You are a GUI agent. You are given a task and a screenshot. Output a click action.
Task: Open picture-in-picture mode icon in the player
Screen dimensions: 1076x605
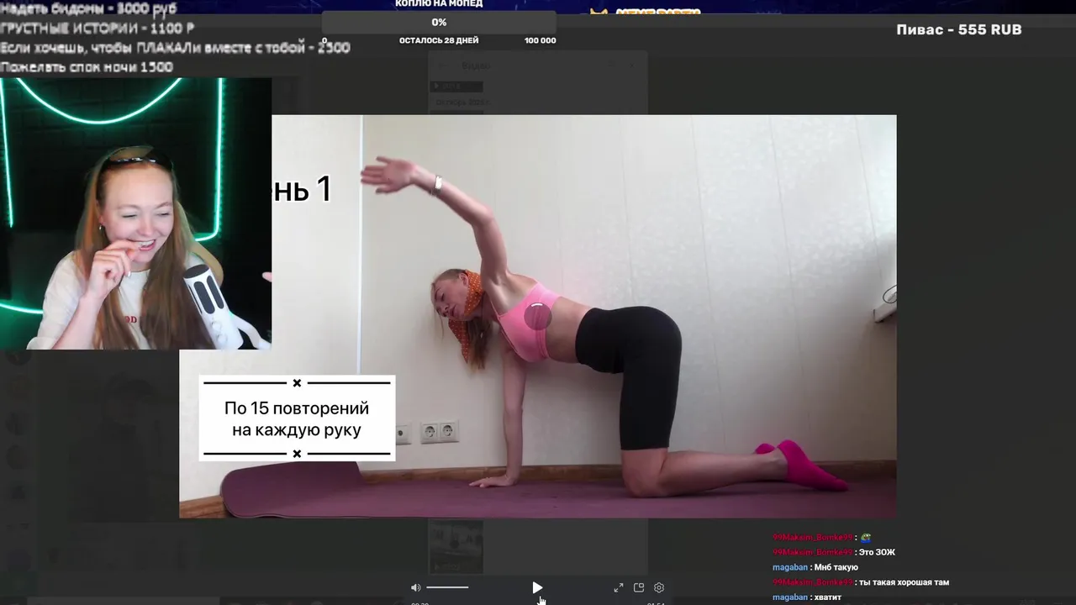(x=639, y=587)
